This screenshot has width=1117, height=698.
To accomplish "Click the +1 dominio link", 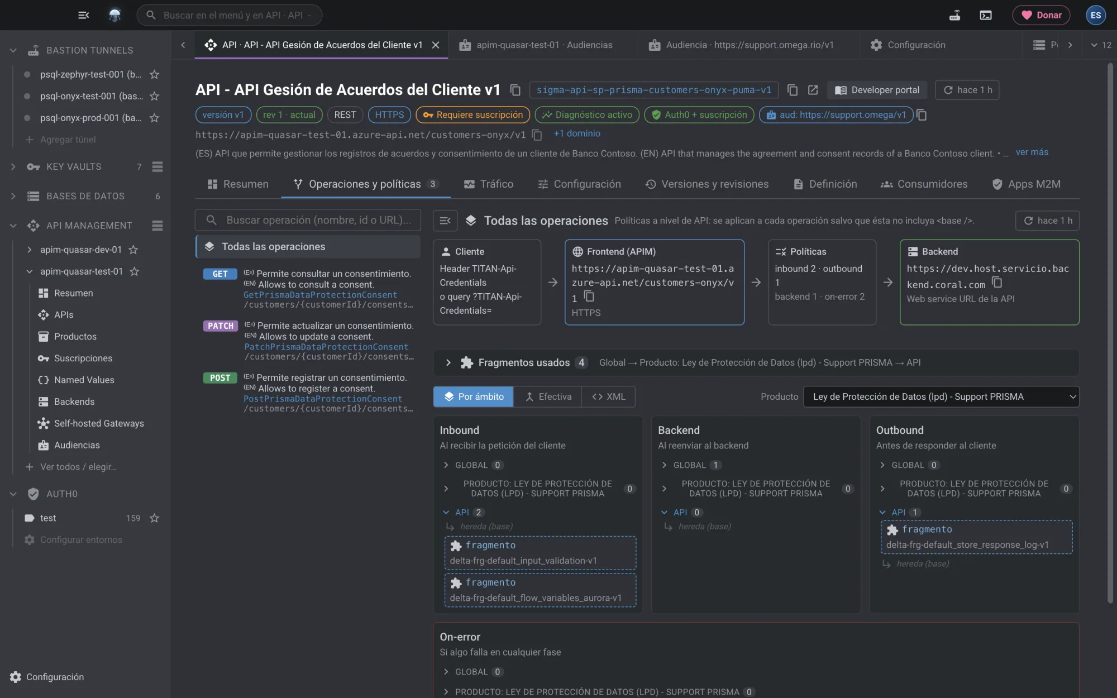I will 577,133.
